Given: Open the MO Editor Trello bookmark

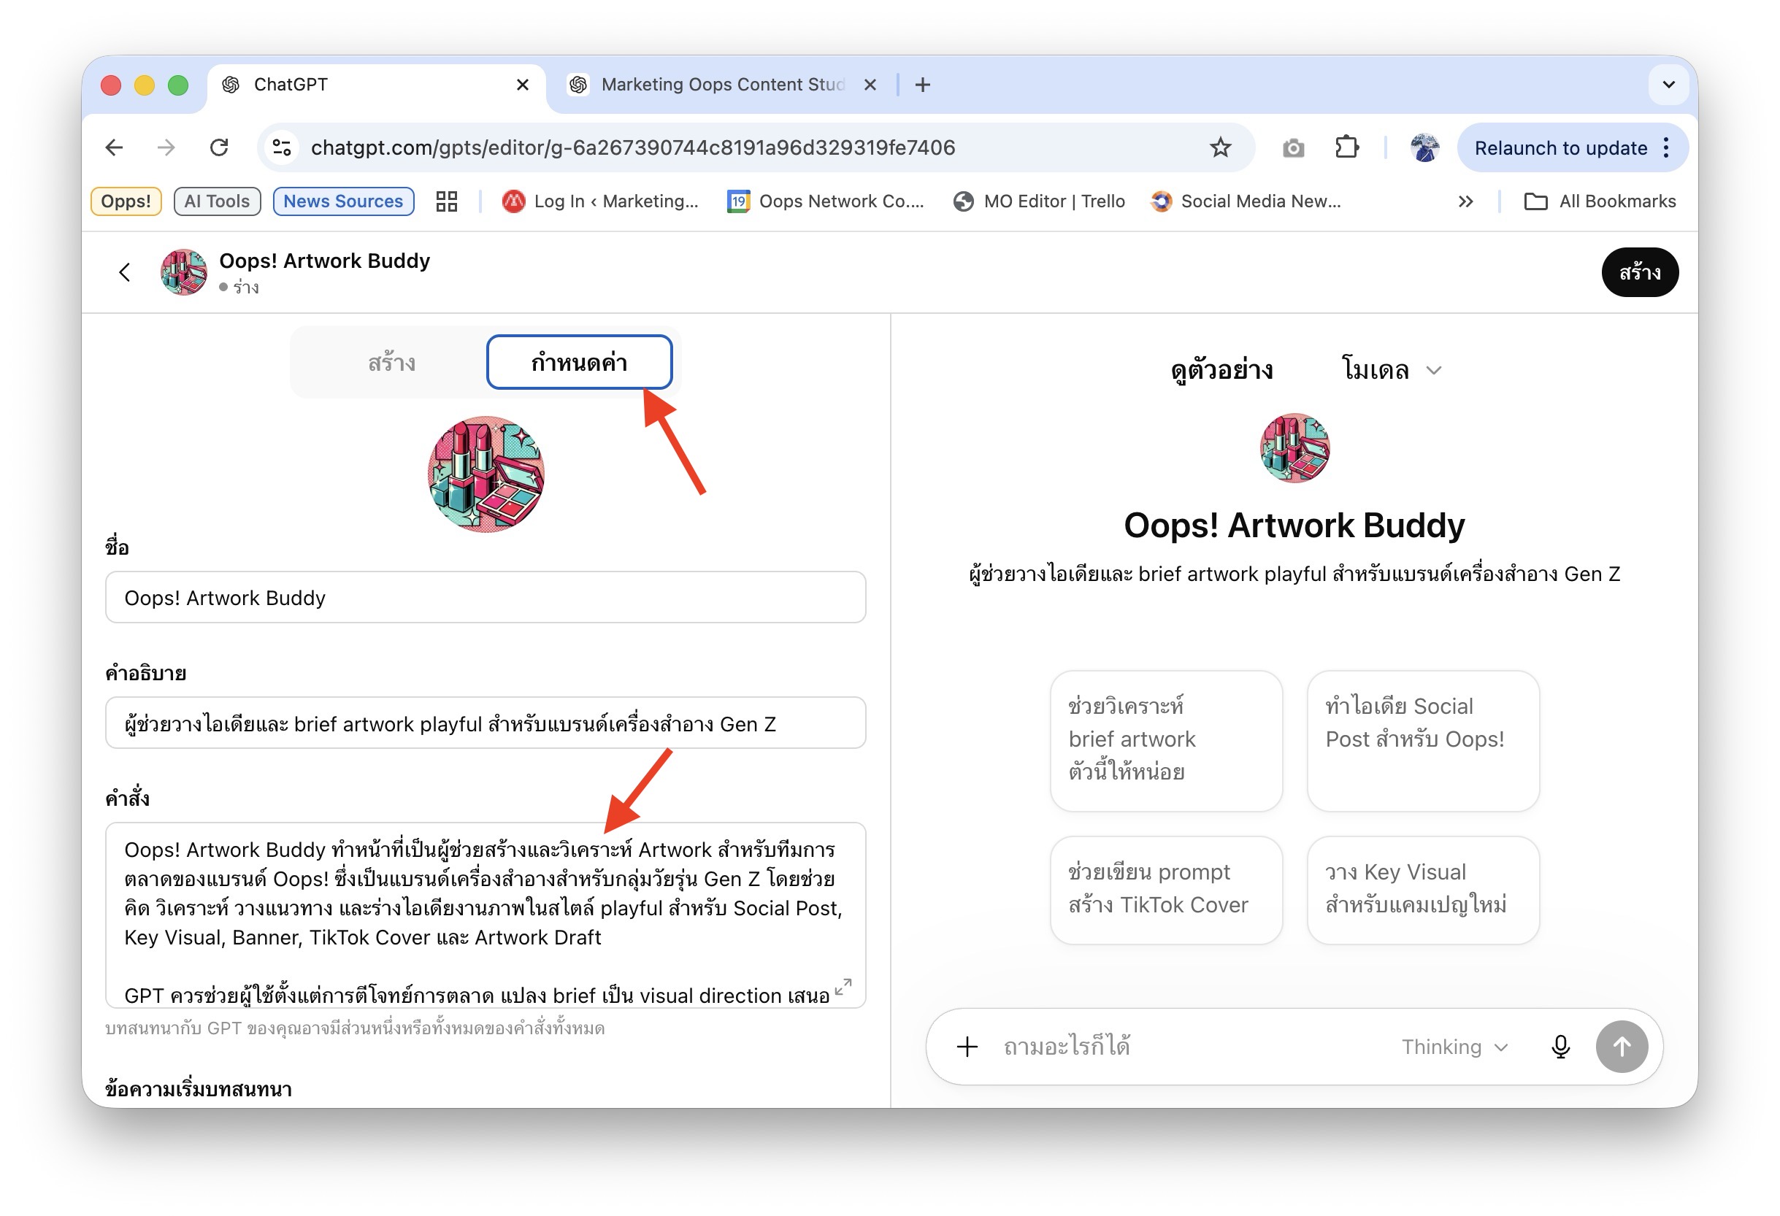Looking at the screenshot, I should [x=1040, y=201].
